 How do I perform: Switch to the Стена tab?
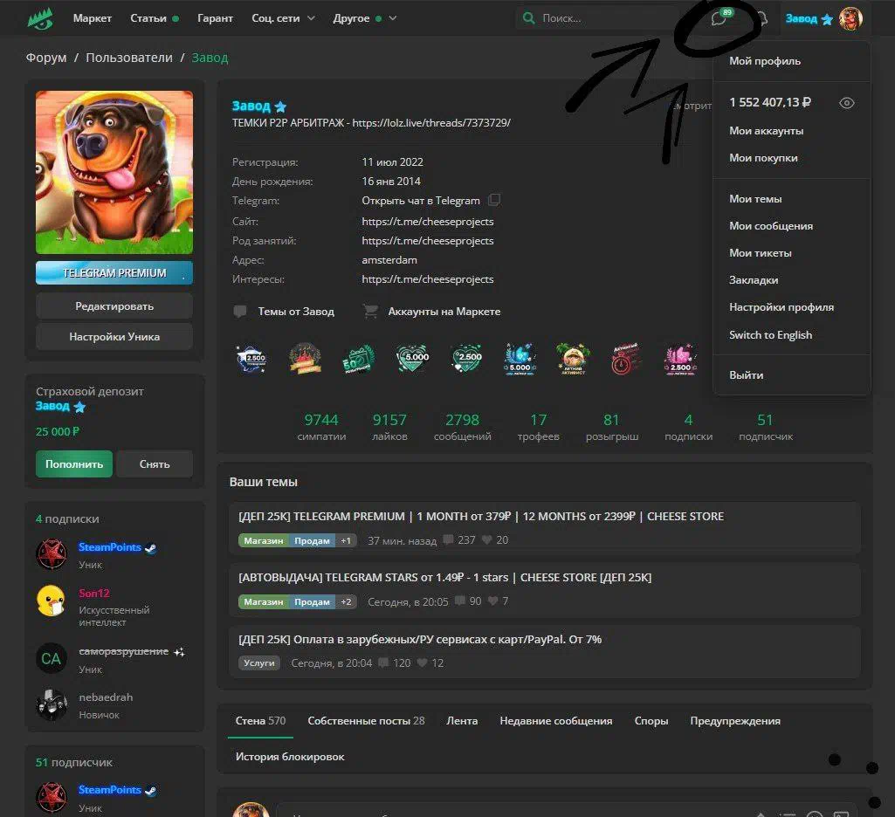pos(260,721)
